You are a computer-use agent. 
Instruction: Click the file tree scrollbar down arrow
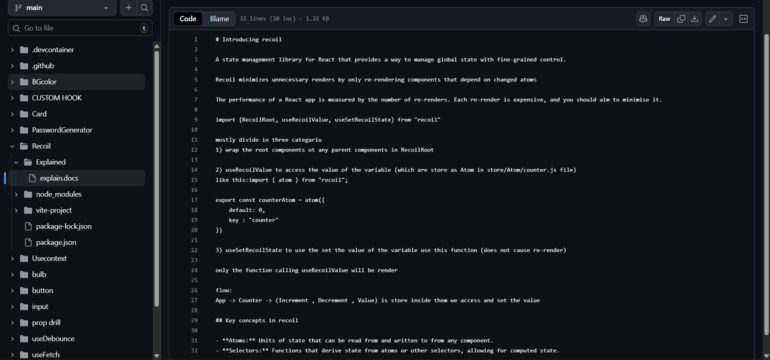tap(156, 356)
